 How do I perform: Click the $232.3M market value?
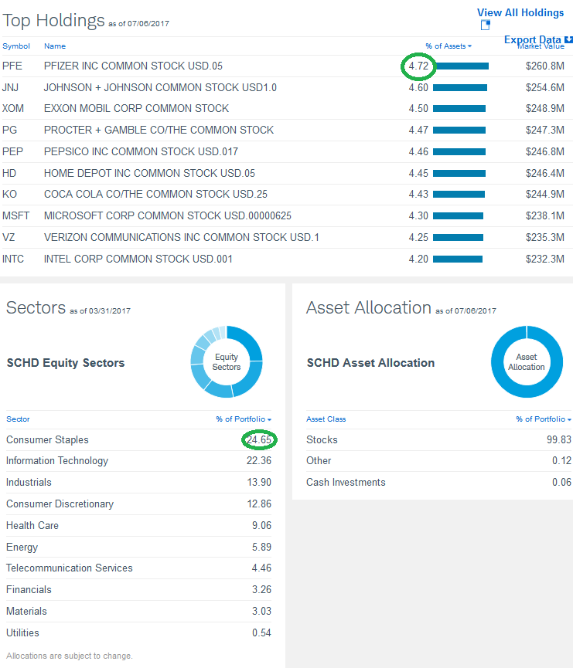point(545,259)
